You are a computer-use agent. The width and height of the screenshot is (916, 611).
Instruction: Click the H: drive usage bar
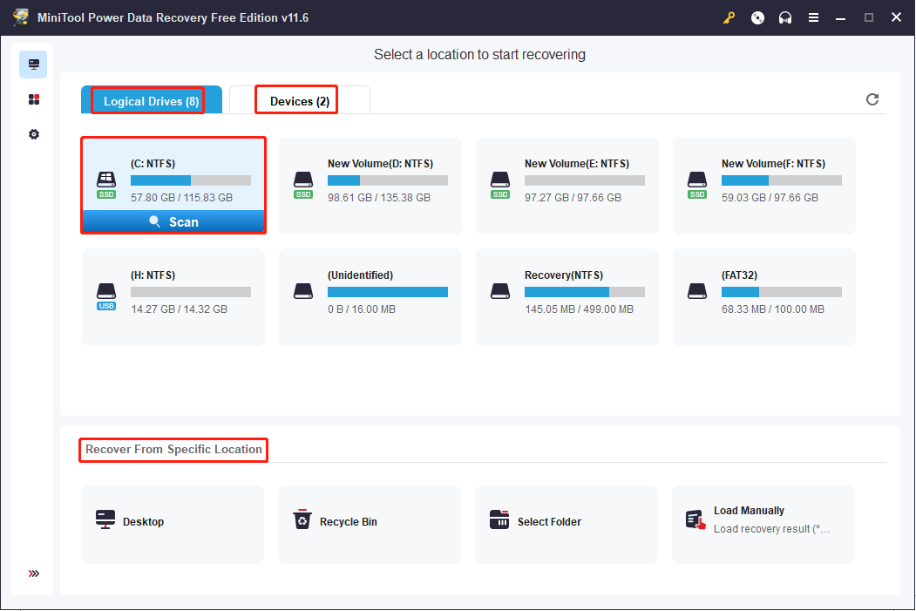click(191, 292)
